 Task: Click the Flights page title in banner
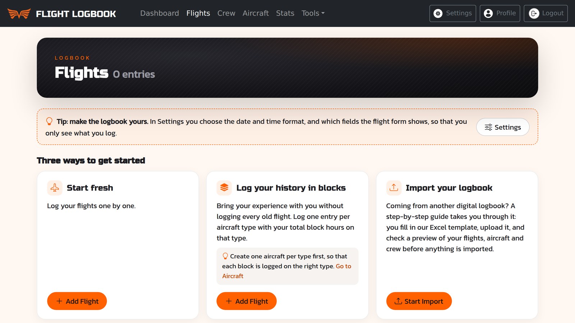coord(82,73)
